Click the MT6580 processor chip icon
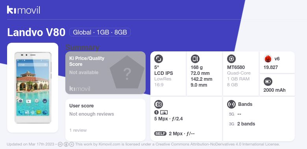307x149 pixels. pyautogui.click(x=231, y=59)
